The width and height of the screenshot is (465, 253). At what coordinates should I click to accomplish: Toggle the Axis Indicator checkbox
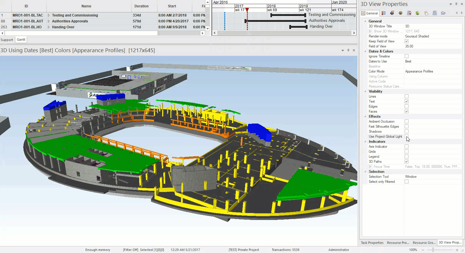[406, 147]
